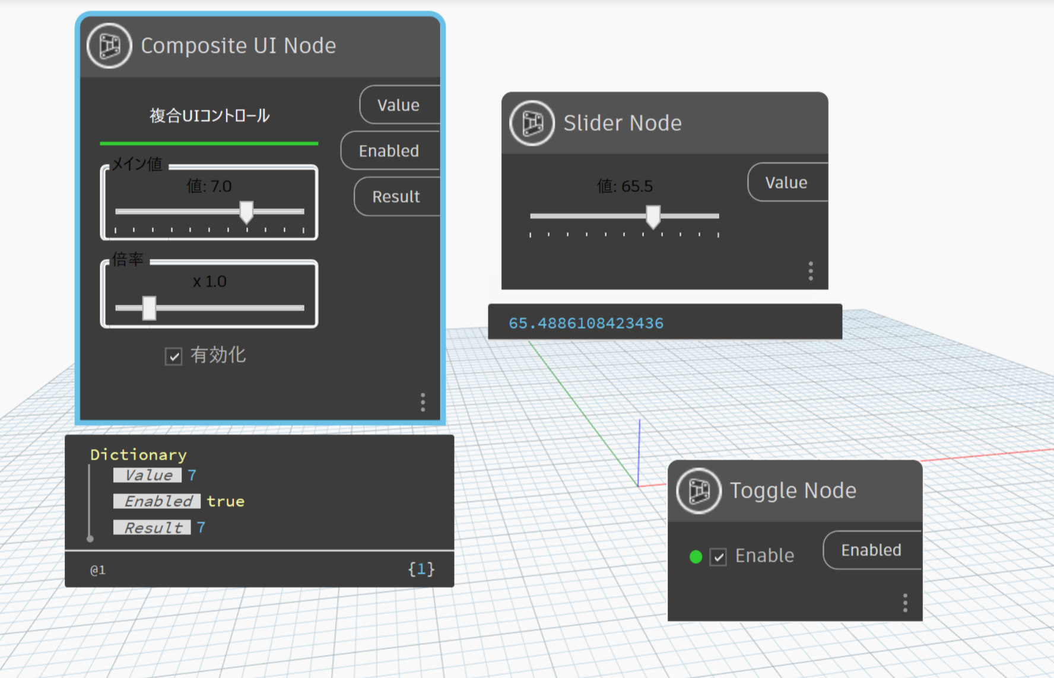Image resolution: width=1054 pixels, height=678 pixels.
Task: Click the Value output port on Slider Node
Action: click(x=786, y=183)
